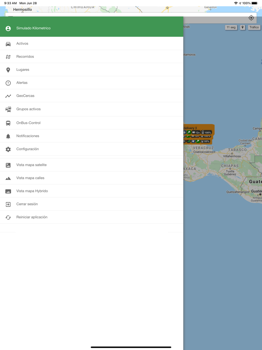Select the GeoCercas menu entry
This screenshot has height=350, width=262.
[x=92, y=96]
